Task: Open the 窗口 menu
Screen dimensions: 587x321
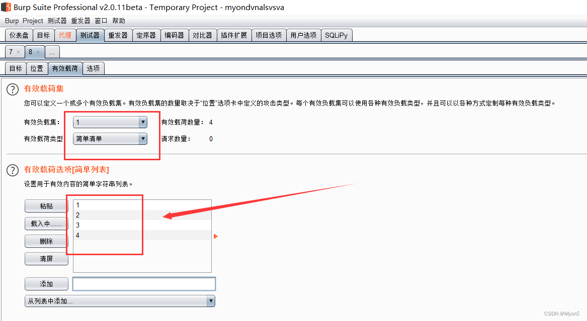Action: [101, 21]
